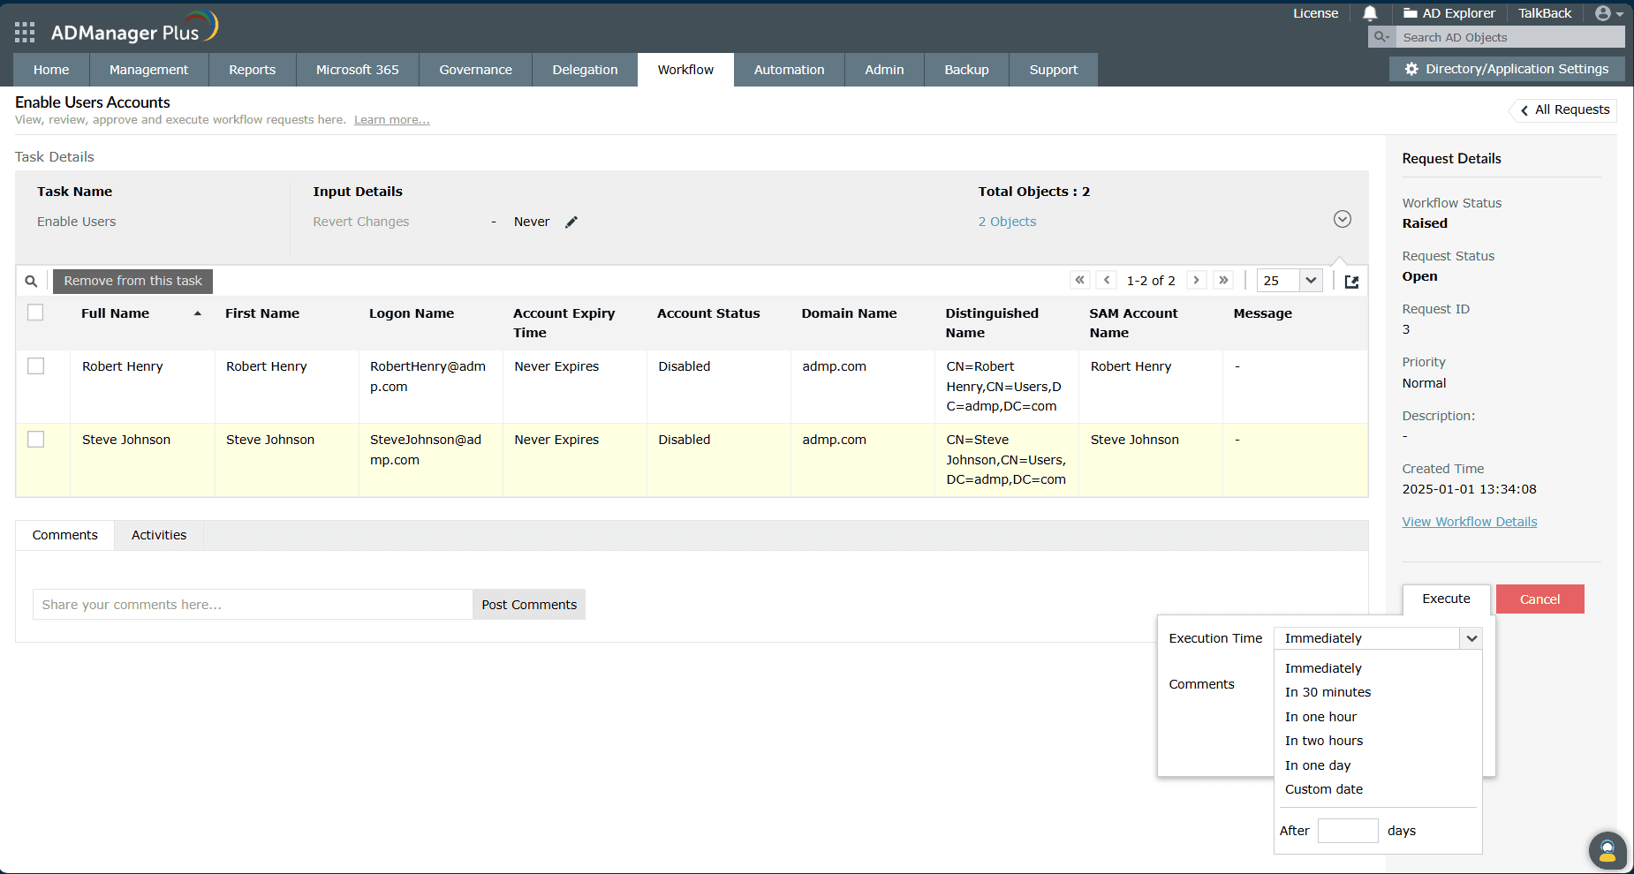
Task: Click the Post Comments button
Action: tap(529, 605)
